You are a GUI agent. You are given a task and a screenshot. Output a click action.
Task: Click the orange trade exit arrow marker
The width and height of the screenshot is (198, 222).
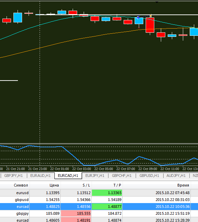point(151,15)
